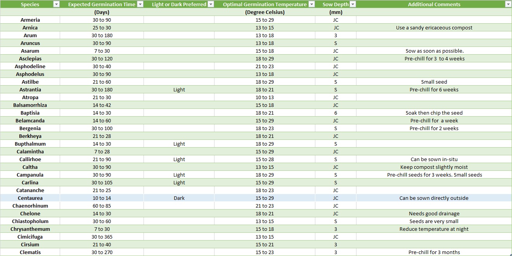This screenshot has width=512, height=256.
Task: Select the Bupthalmum species cell
Action: (30, 144)
